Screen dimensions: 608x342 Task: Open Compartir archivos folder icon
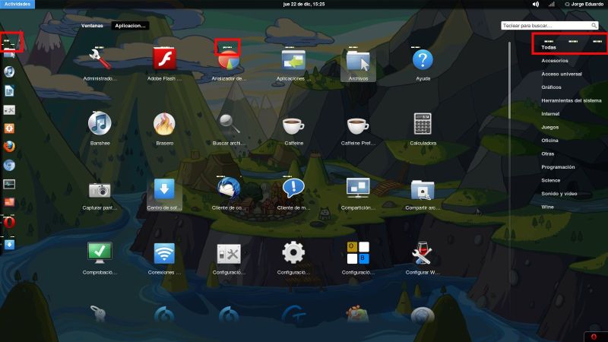tap(423, 189)
